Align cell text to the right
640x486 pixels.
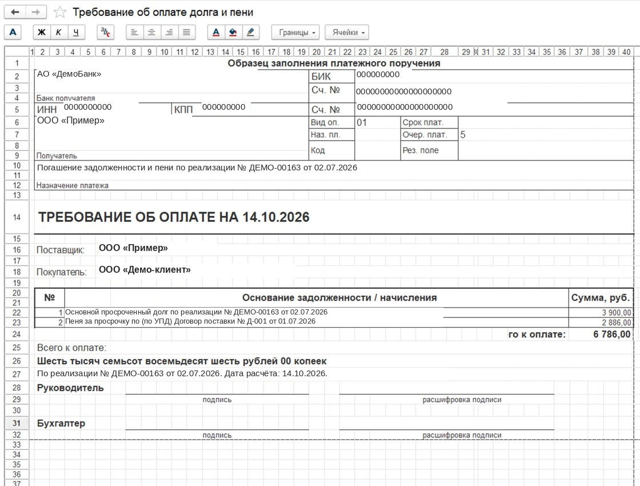(x=169, y=32)
